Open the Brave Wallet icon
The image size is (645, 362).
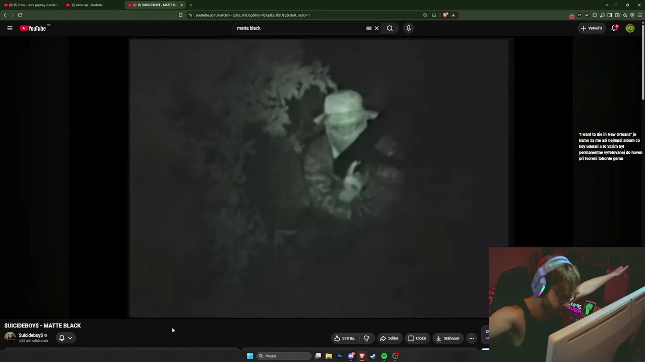[x=617, y=15]
